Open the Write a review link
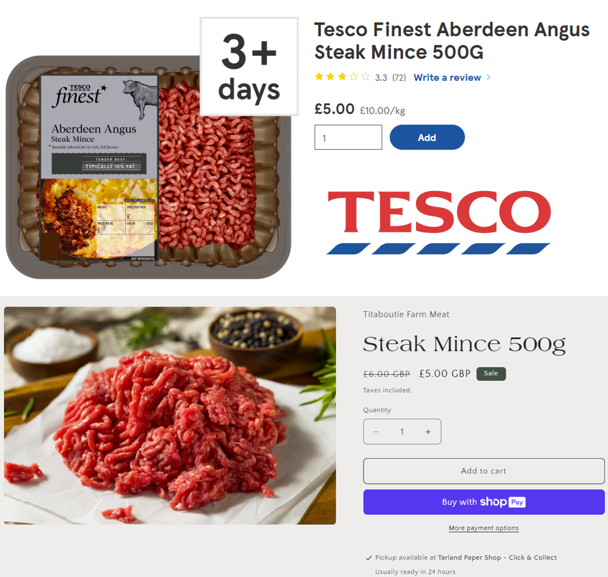Screen dimensions: 608x577 pyautogui.click(x=447, y=77)
